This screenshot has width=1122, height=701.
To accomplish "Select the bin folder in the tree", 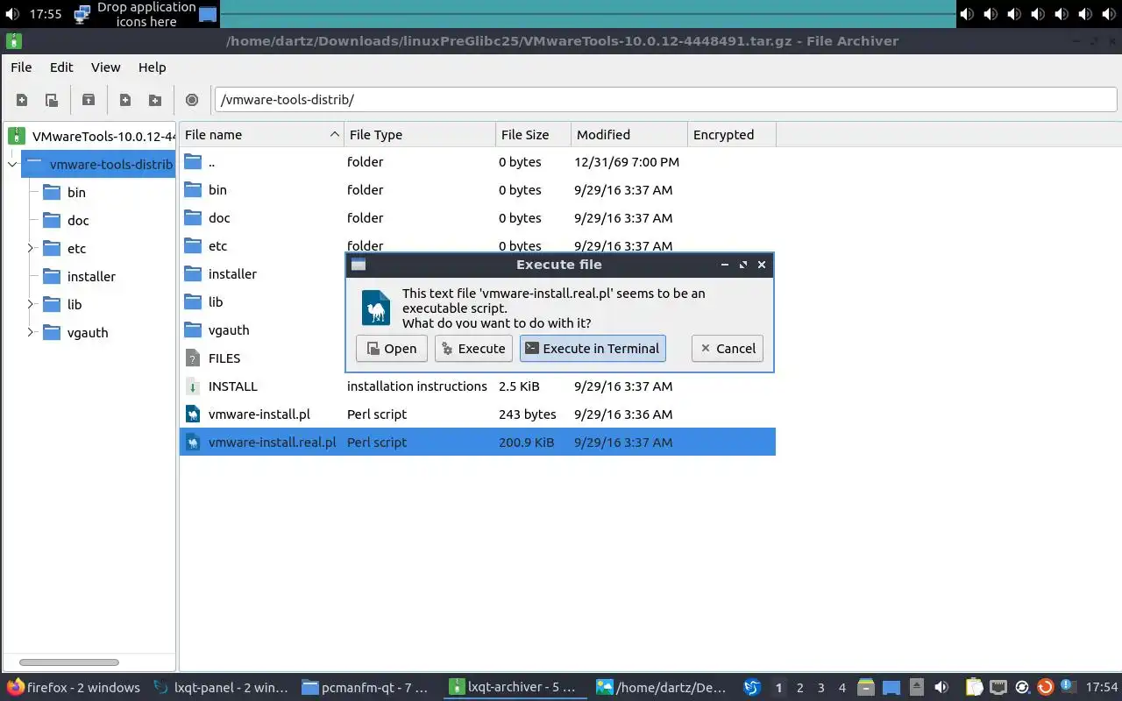I will [x=76, y=193].
